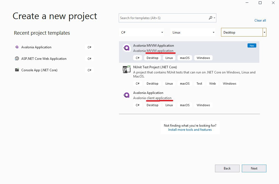Open Install more tools and features link
This screenshot has width=279, height=184.
click(x=190, y=130)
